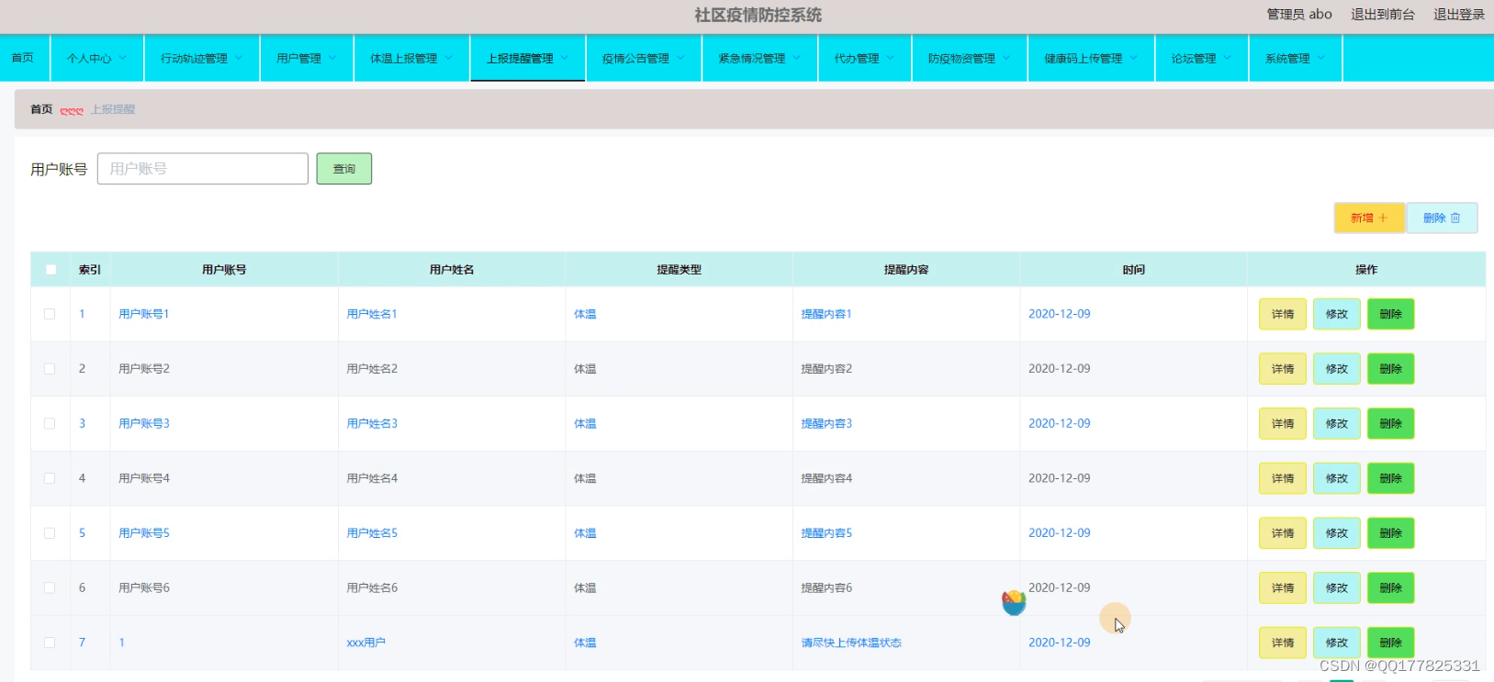Open 详情 for row 用户账号1
Viewport: 1494px width, 682px height.
point(1283,314)
